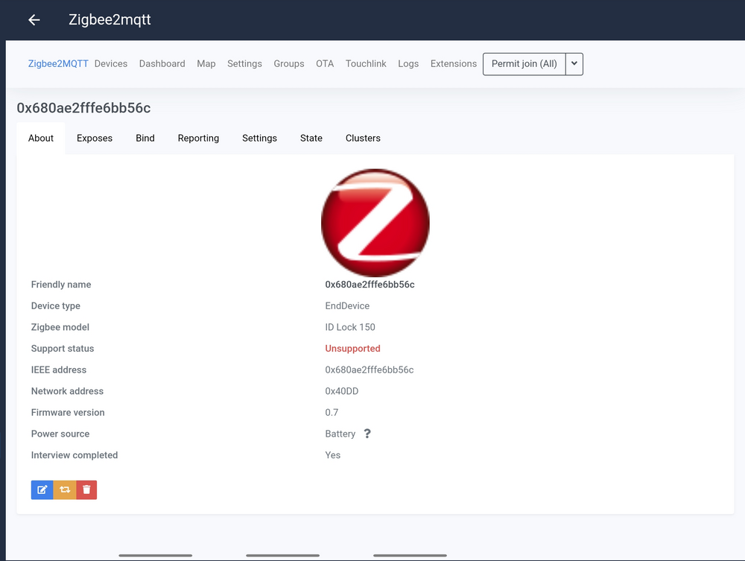The height and width of the screenshot is (561, 745).
Task: Go to the Devices page
Action: coord(111,64)
